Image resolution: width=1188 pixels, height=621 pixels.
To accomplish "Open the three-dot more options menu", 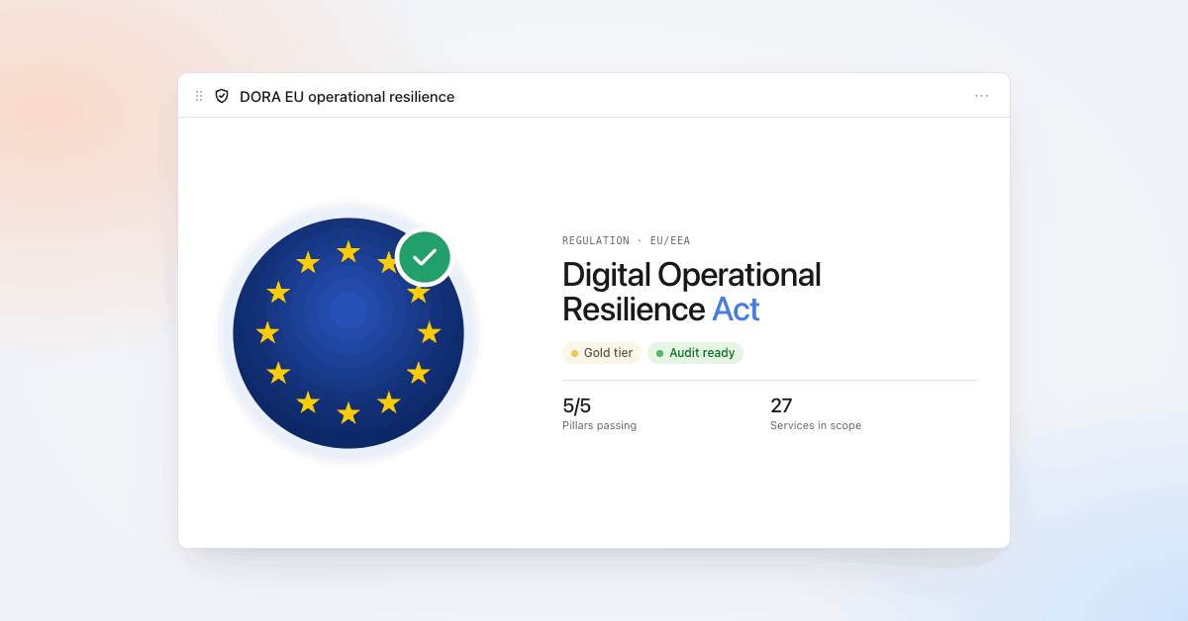I will click(x=981, y=96).
